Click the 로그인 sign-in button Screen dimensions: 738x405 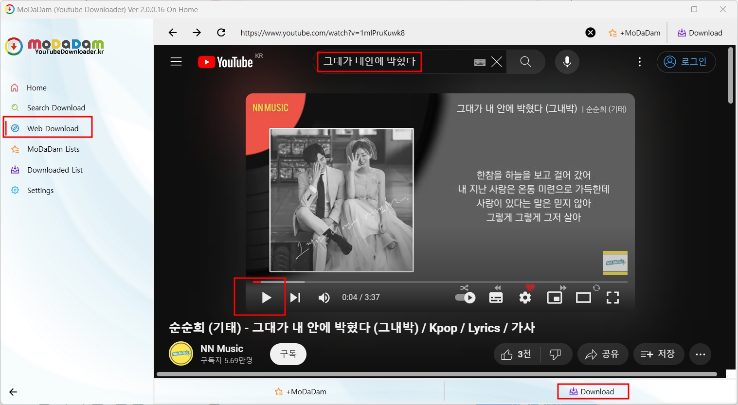686,62
